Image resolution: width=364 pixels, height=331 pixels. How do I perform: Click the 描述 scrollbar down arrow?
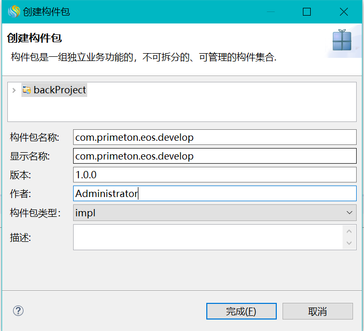349,243
